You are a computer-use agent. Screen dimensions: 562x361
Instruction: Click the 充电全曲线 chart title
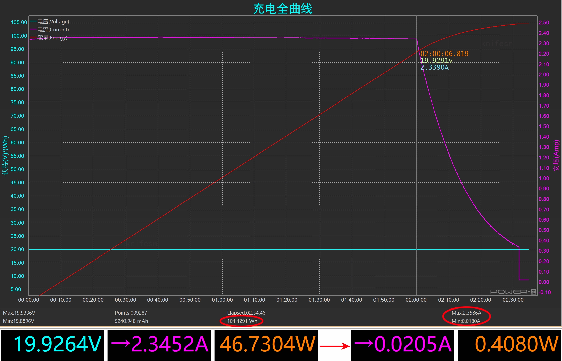point(283,9)
